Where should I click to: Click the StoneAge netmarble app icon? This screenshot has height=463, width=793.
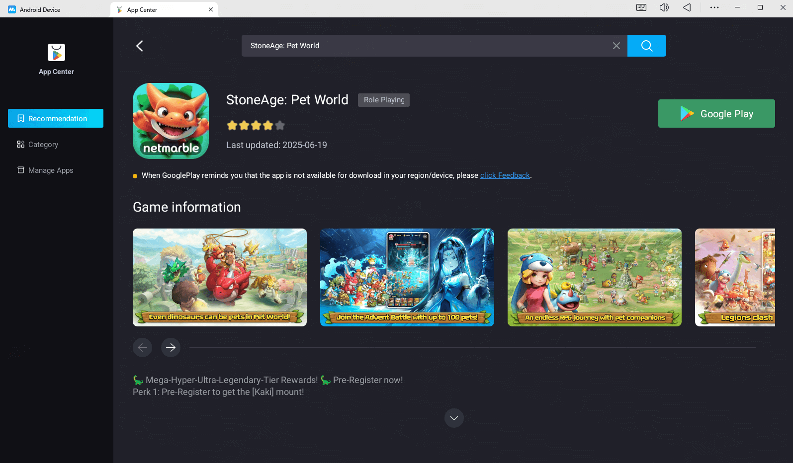[171, 121]
